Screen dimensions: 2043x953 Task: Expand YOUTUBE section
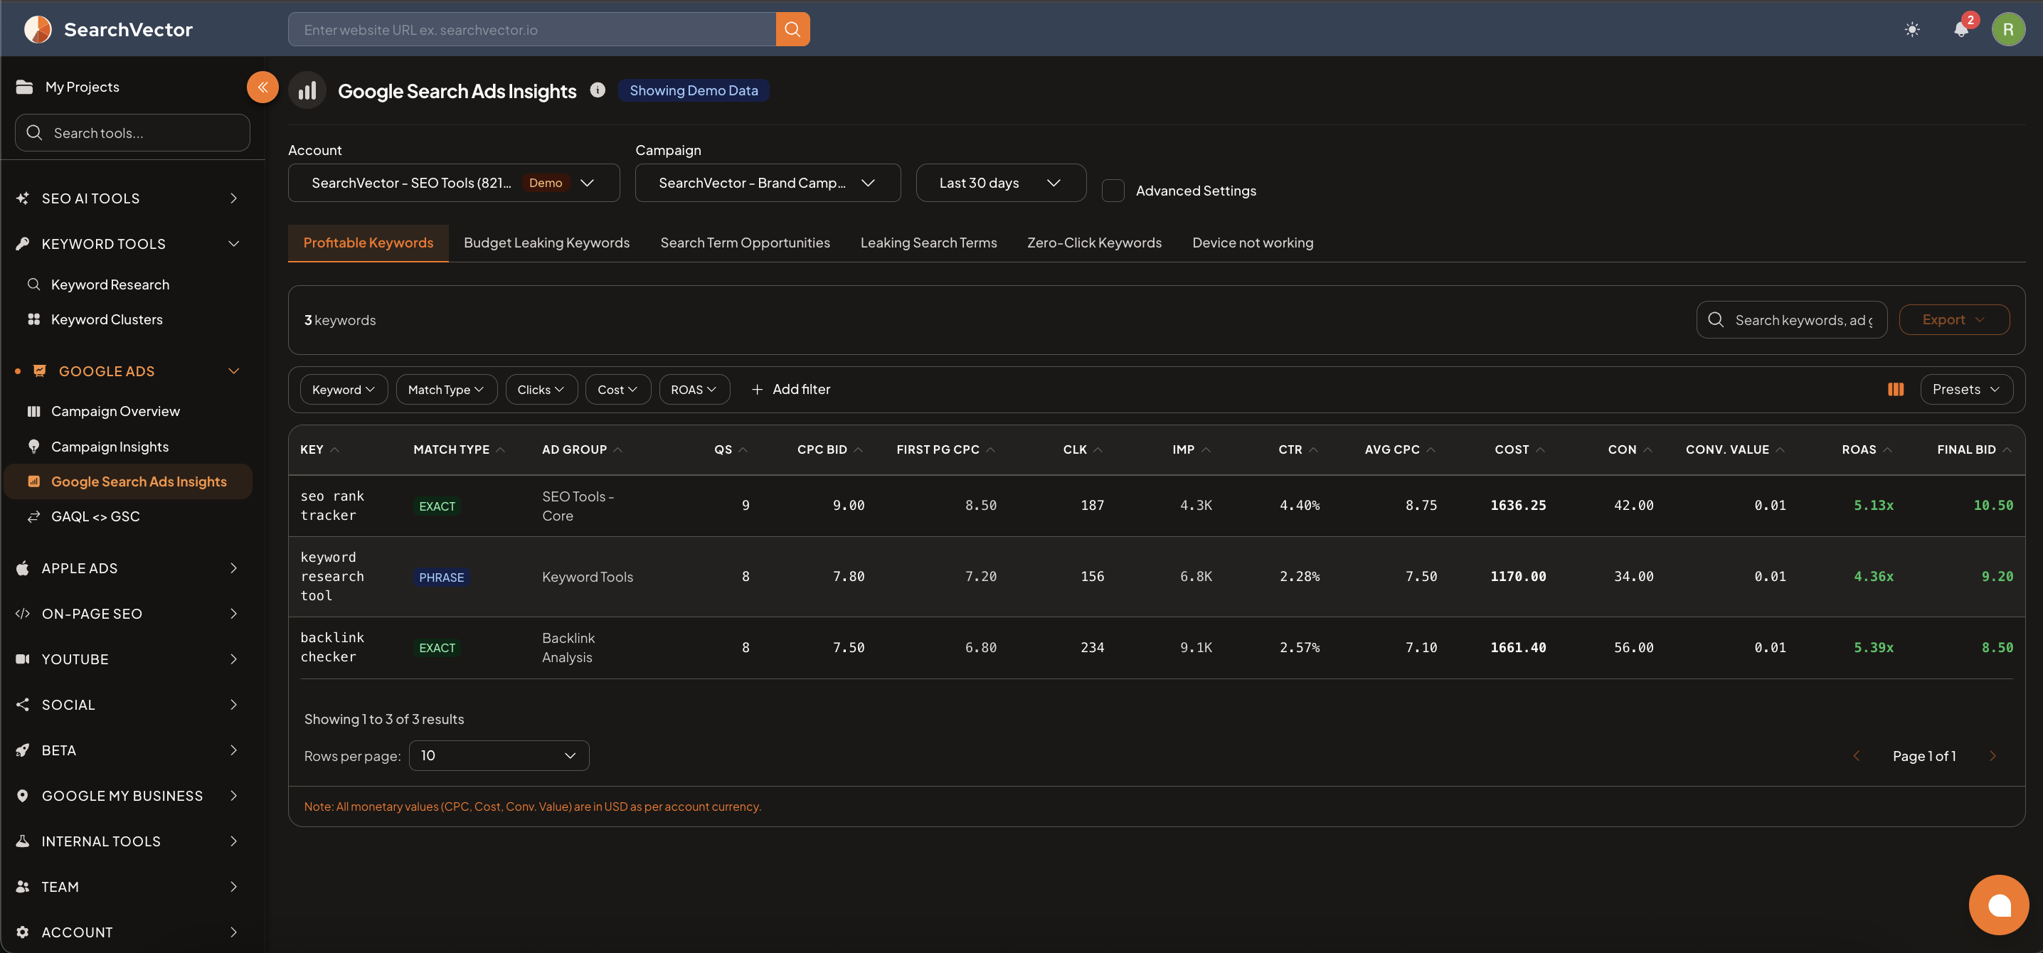pos(127,660)
